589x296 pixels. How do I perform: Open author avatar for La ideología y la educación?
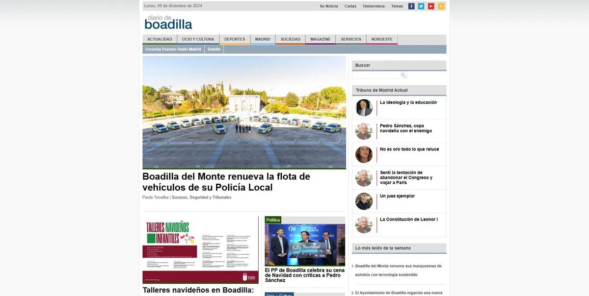pos(364,108)
